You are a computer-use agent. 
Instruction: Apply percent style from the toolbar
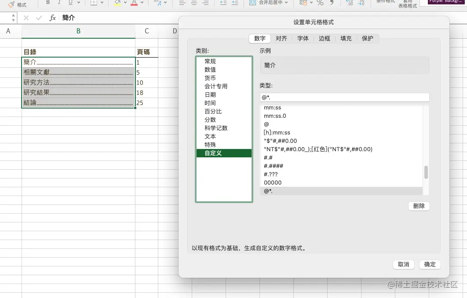320,3
